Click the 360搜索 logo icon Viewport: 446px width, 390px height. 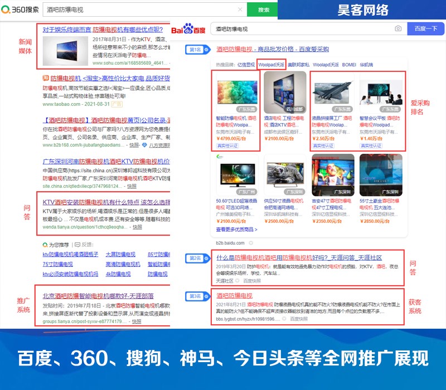click(x=7, y=9)
